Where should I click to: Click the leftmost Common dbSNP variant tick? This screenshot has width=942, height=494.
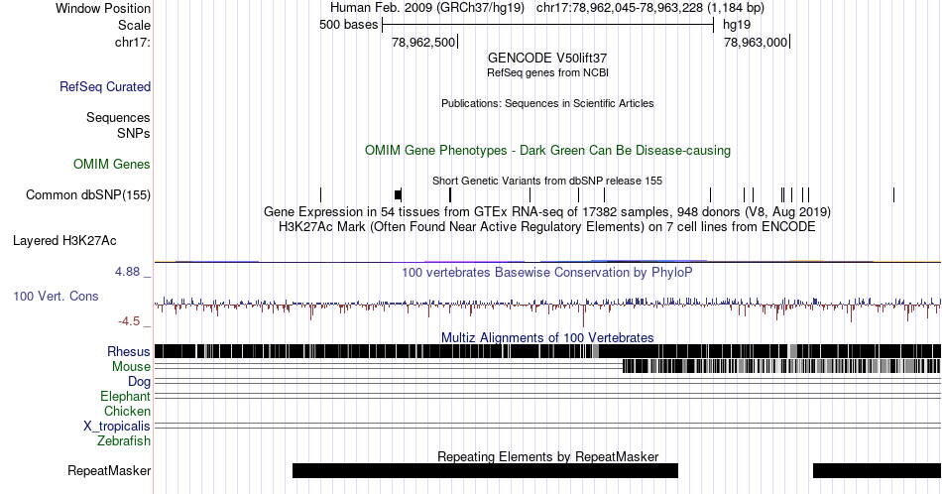(x=321, y=194)
